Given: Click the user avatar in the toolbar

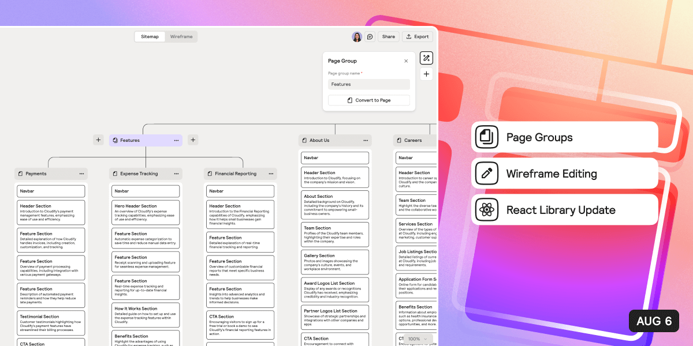Looking at the screenshot, I should coord(356,36).
